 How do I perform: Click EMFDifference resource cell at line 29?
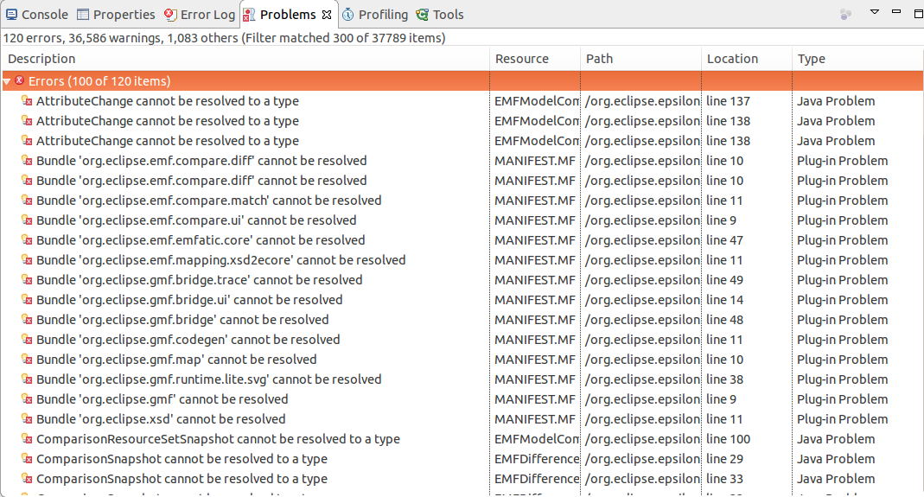point(537,459)
